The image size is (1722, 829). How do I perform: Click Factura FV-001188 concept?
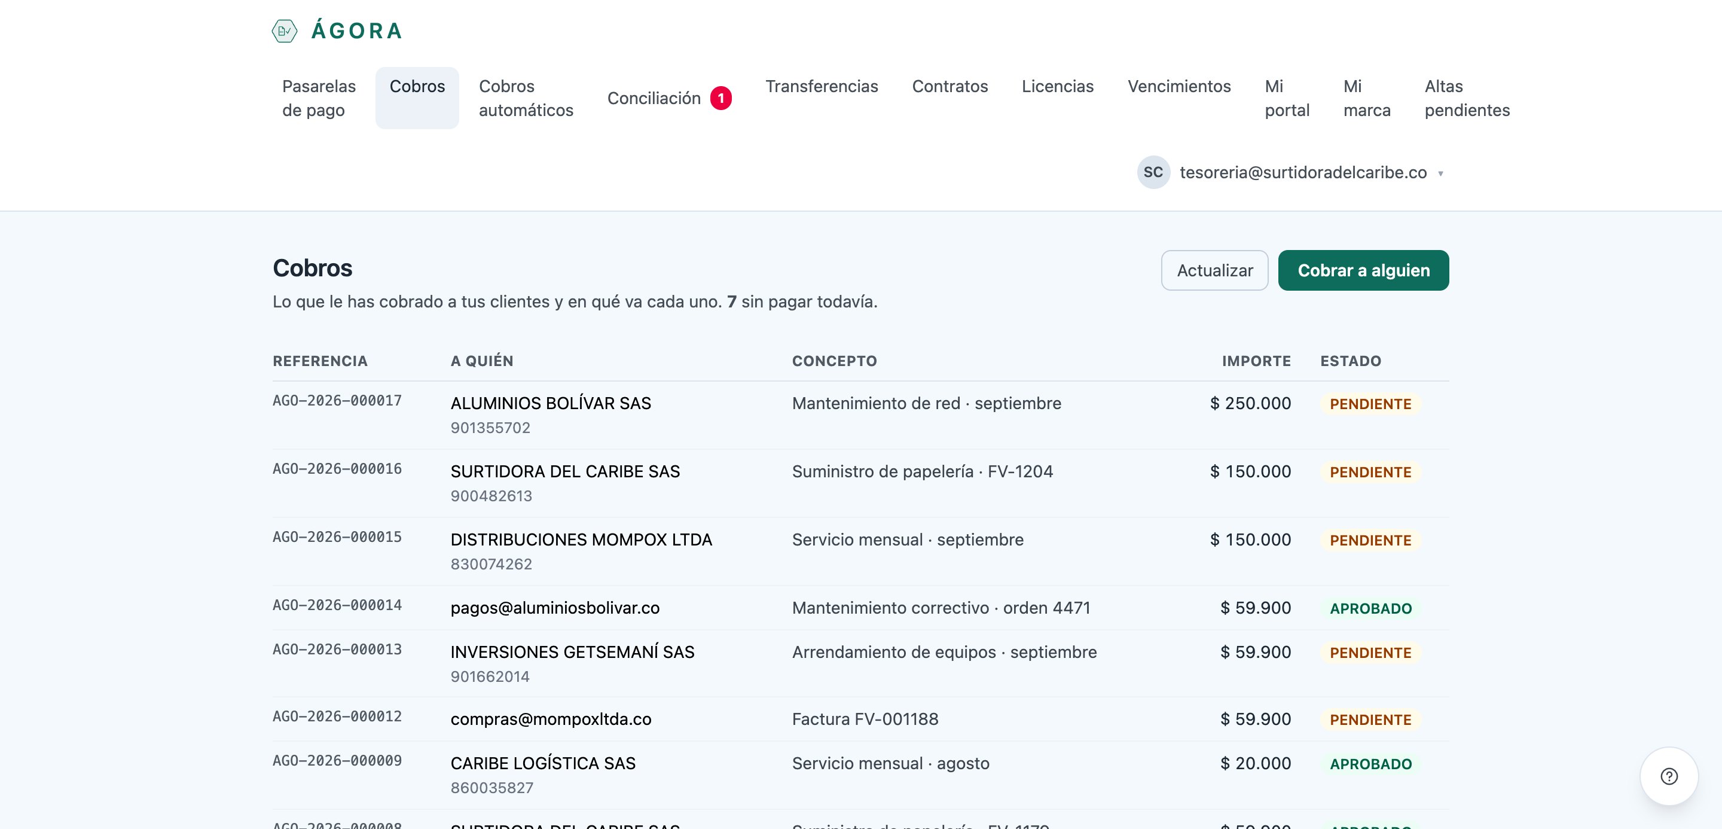(865, 719)
